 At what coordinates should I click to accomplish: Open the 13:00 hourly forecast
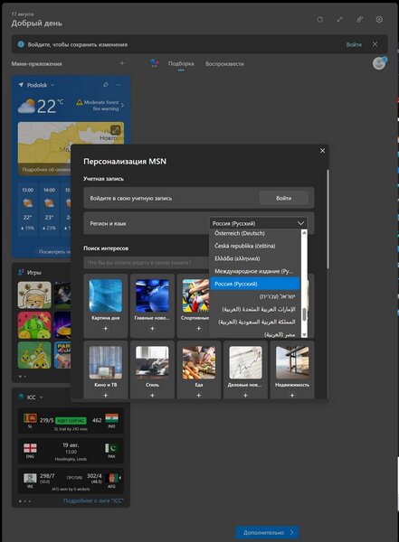point(28,209)
